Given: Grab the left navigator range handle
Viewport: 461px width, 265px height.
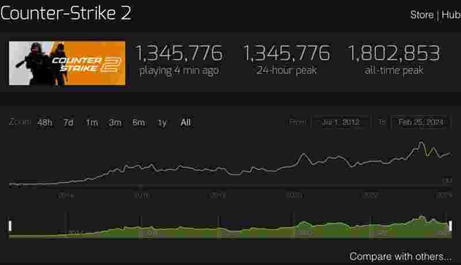Looking at the screenshot, I should coord(10,226).
